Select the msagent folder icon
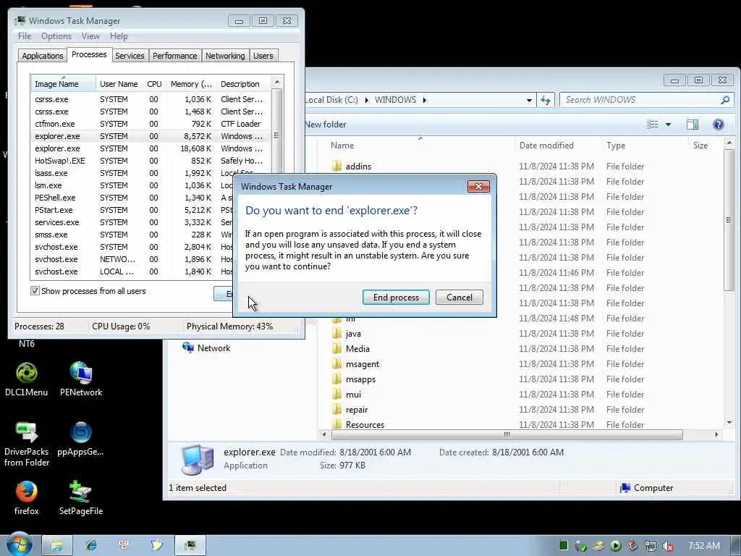Image resolution: width=741 pixels, height=556 pixels. click(337, 363)
